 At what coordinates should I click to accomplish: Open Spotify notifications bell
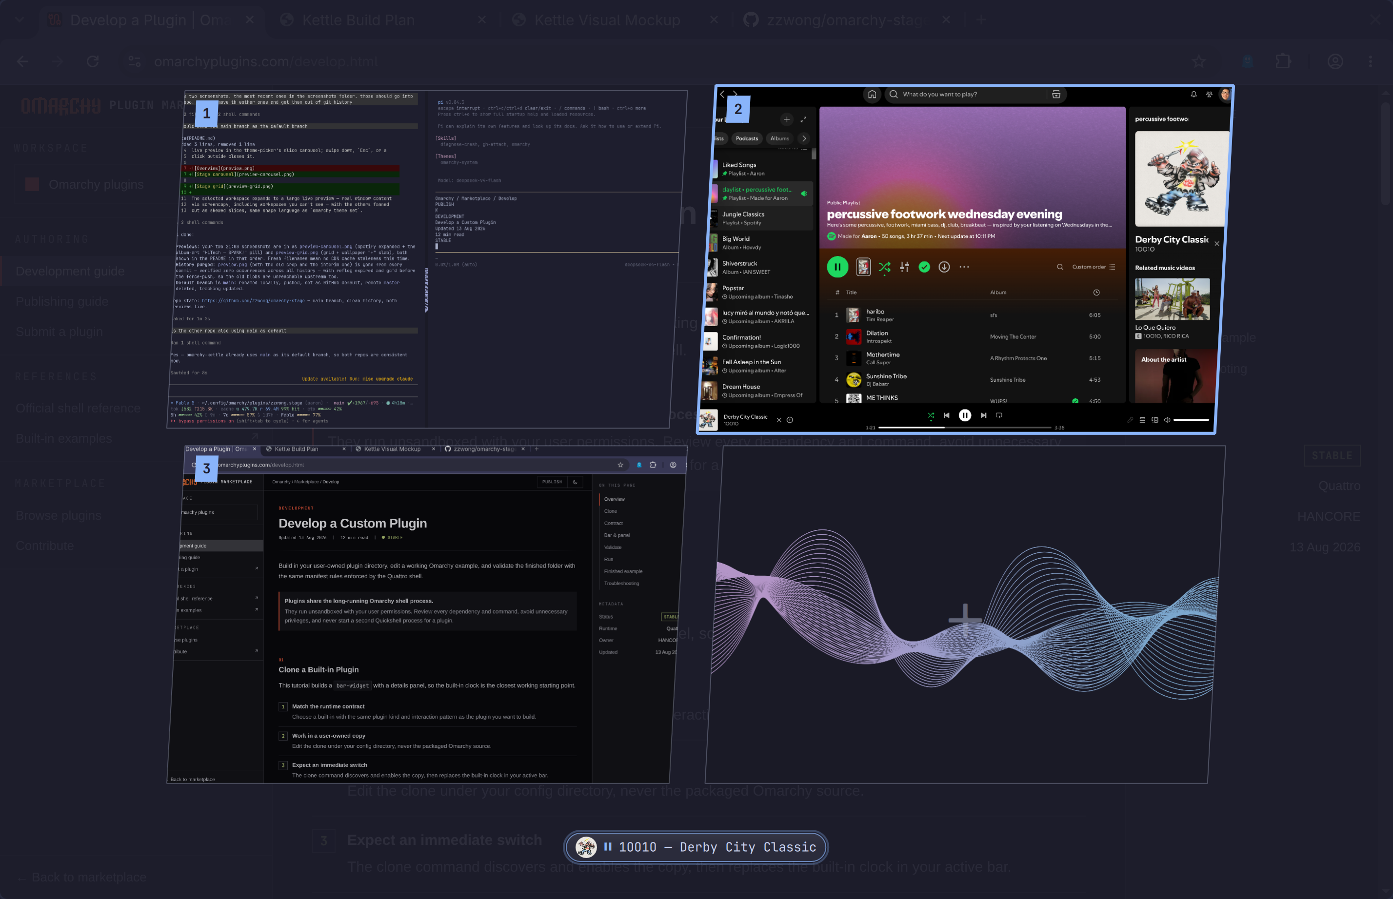point(1193,94)
